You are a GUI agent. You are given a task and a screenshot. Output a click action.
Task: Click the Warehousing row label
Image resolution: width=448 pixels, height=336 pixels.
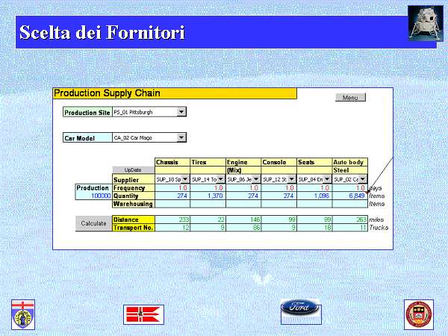(x=133, y=204)
